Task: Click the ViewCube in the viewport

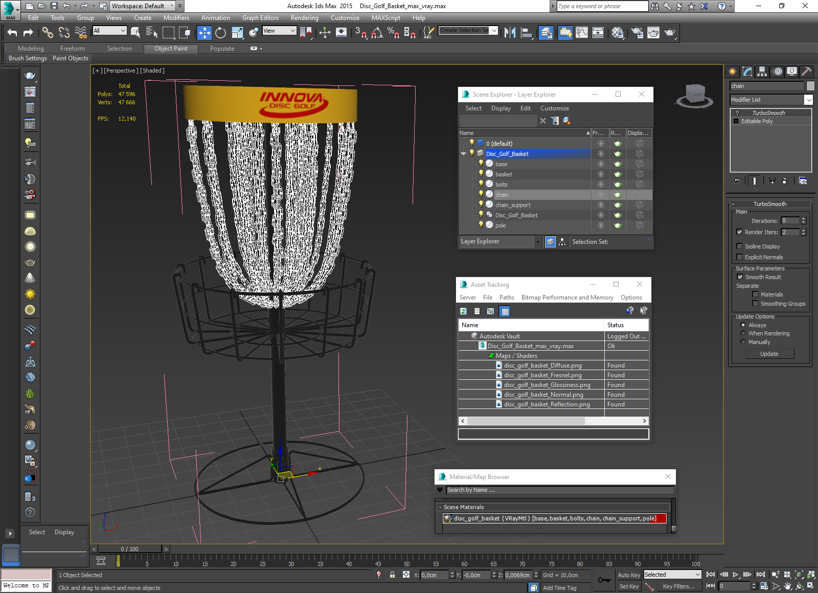Action: click(695, 96)
